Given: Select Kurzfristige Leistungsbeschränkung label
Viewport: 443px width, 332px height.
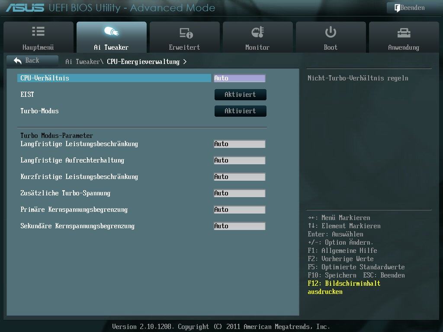Looking at the screenshot, I should (x=79, y=177).
